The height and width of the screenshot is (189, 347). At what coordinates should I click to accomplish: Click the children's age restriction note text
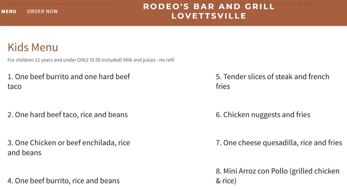pyautogui.click(x=91, y=60)
